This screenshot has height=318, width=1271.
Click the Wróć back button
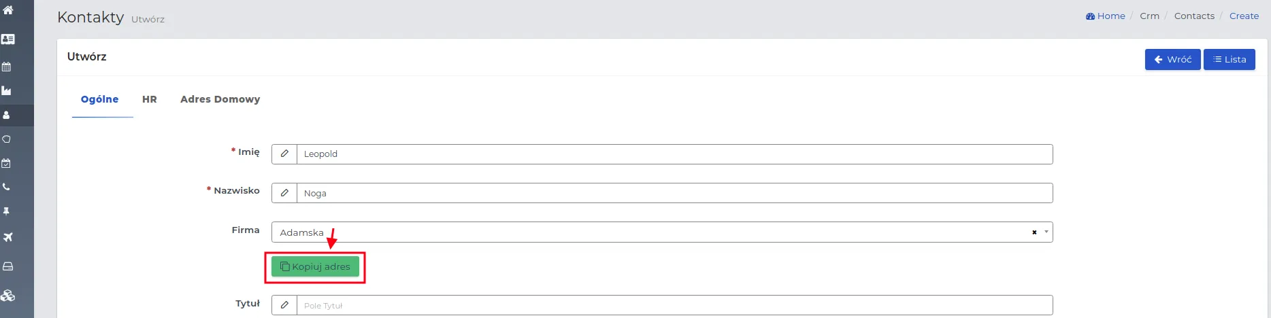pyautogui.click(x=1172, y=59)
